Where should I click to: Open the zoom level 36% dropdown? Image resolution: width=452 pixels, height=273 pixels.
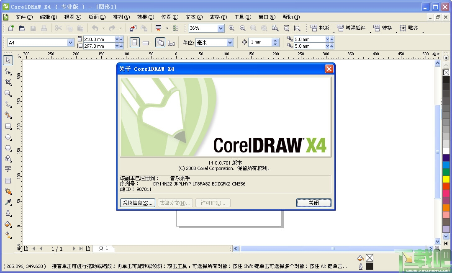221,28
